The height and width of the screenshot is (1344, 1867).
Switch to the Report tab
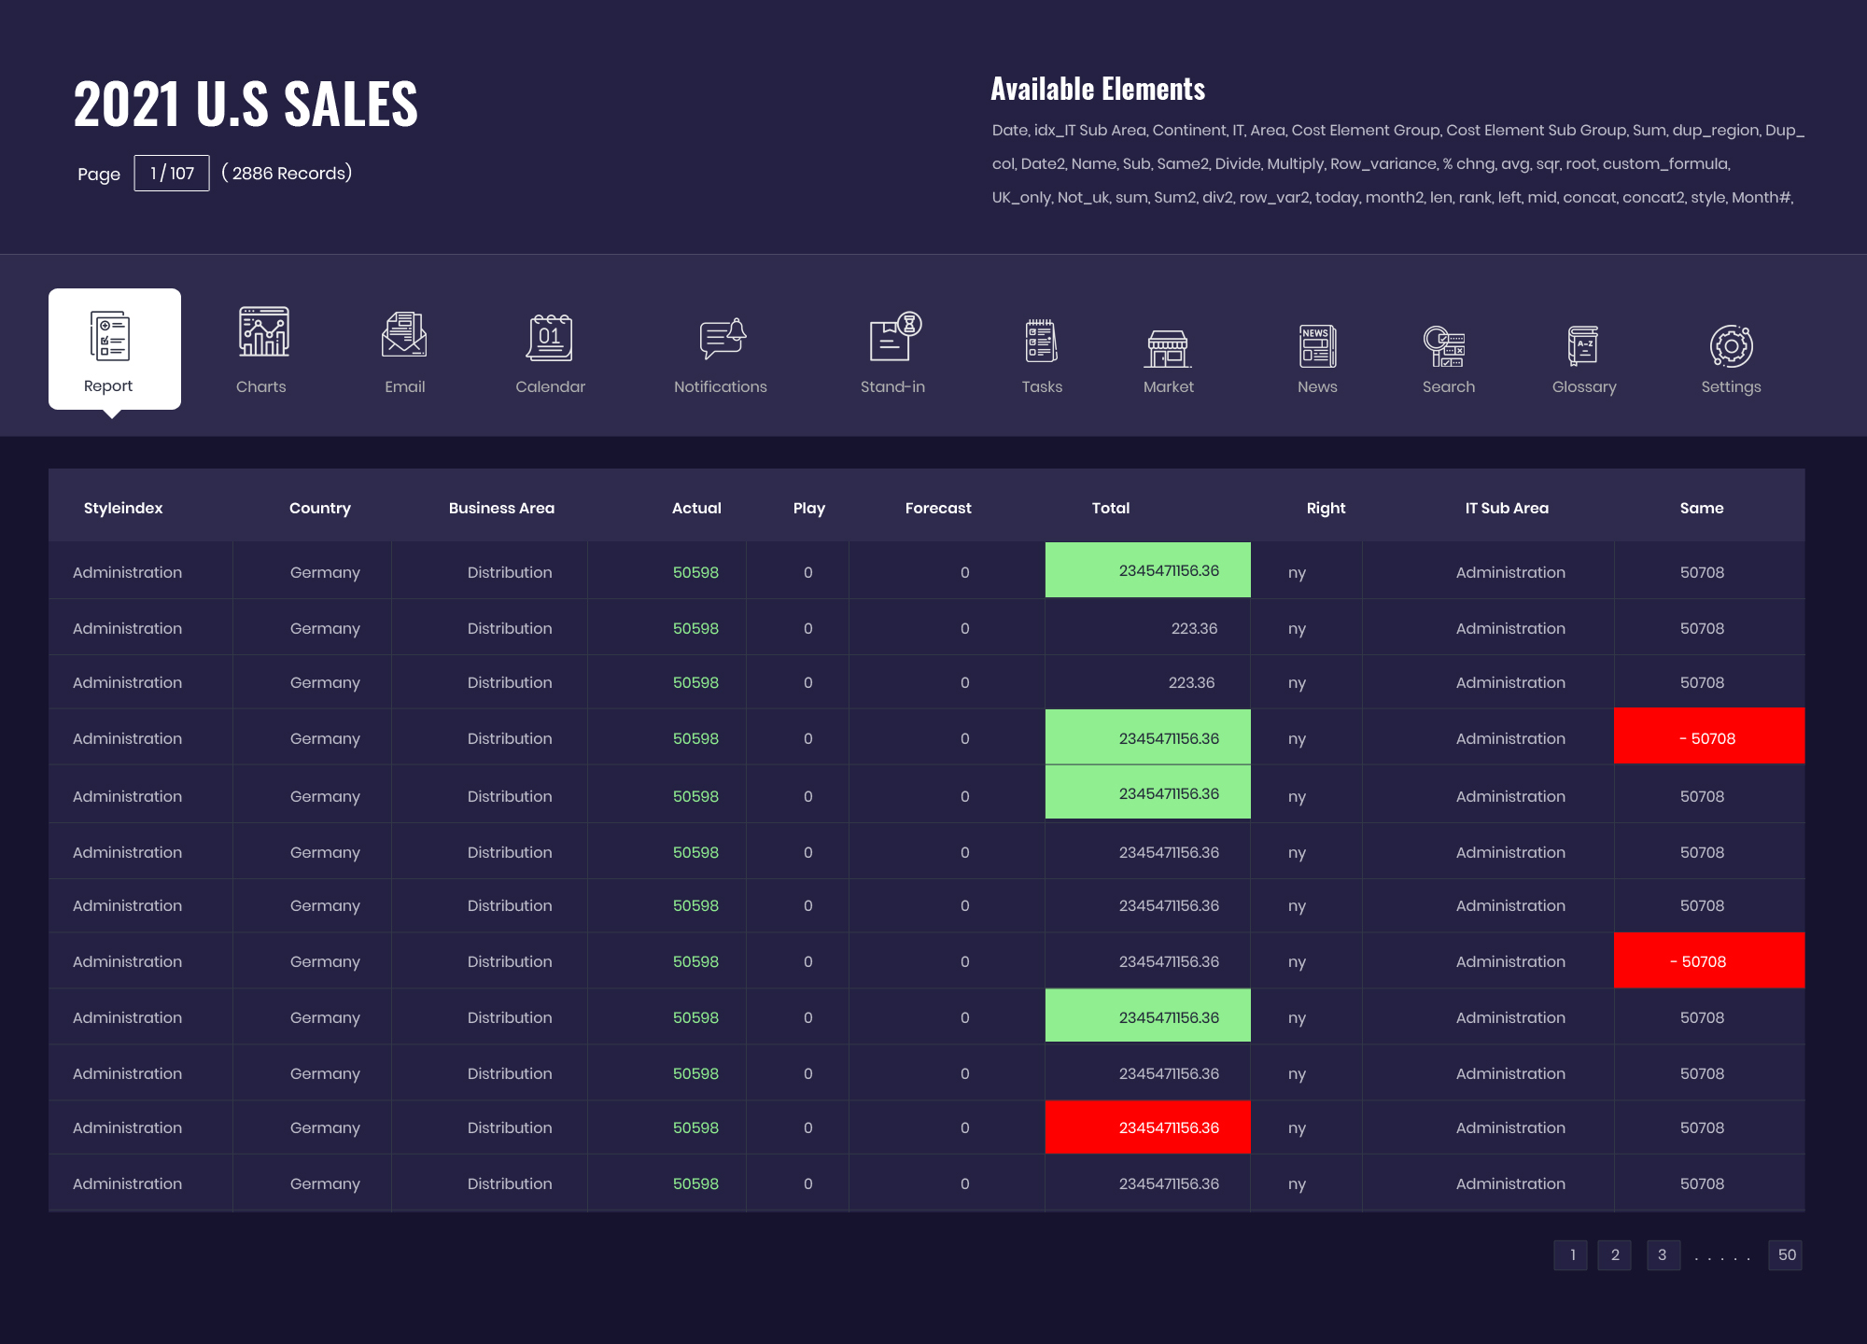click(x=113, y=348)
